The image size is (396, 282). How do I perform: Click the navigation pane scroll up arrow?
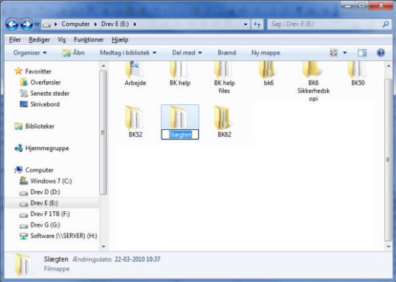[x=103, y=66]
